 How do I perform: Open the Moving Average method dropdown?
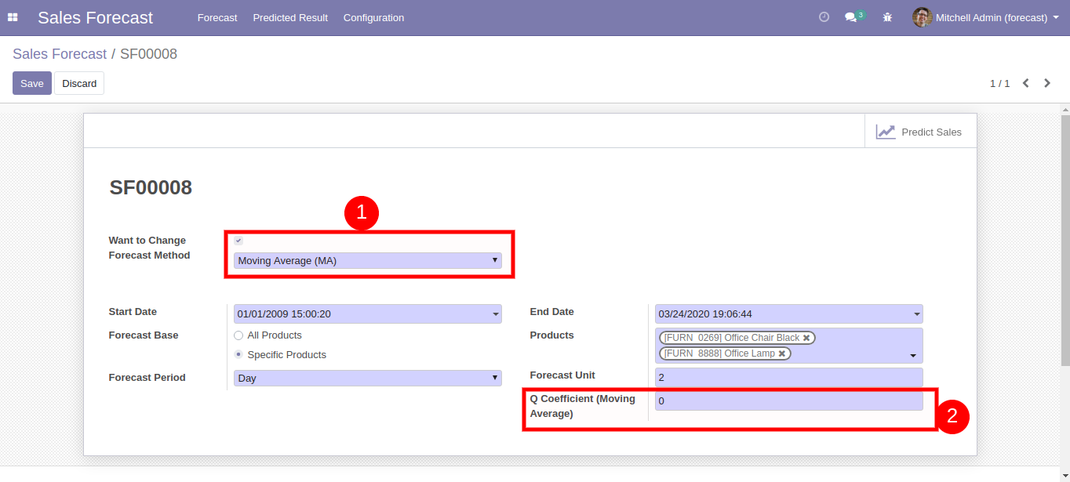click(x=367, y=261)
